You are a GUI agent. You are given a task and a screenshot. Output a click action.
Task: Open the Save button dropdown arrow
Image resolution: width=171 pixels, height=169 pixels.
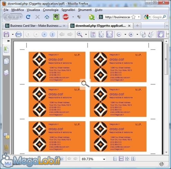(13, 34)
